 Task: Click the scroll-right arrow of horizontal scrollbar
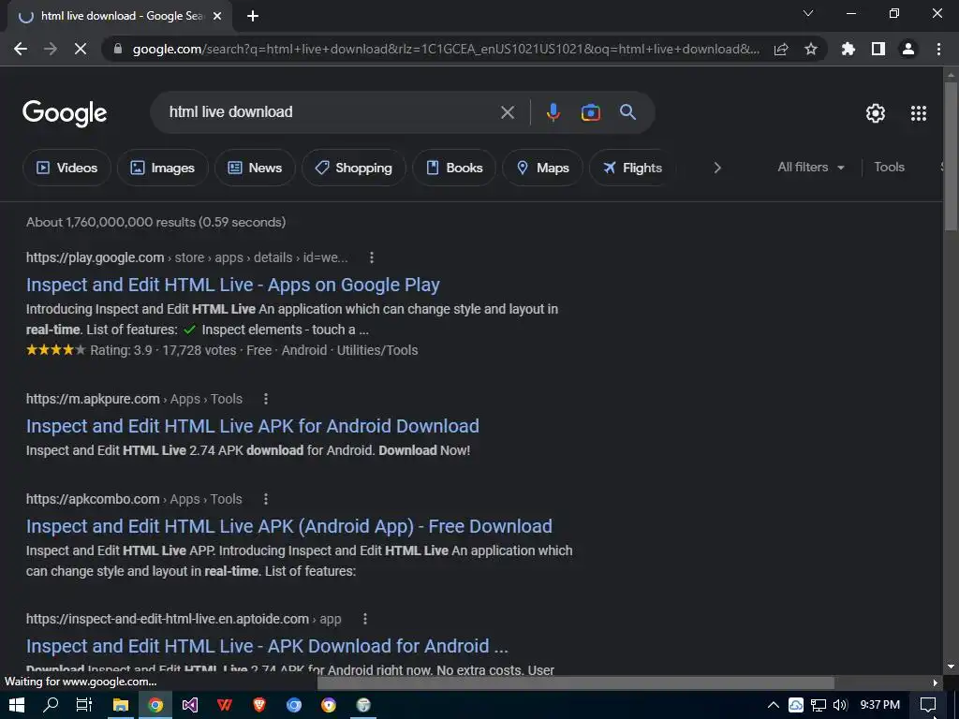click(935, 682)
